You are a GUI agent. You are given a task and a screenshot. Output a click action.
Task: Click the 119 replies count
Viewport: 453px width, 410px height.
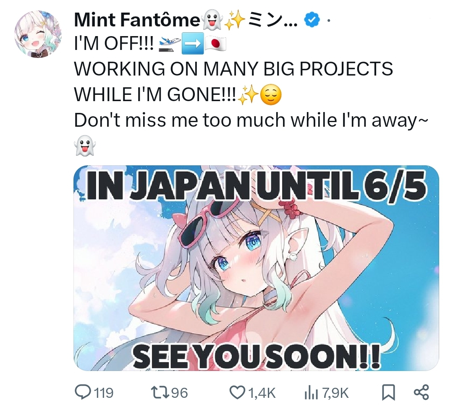coord(104,393)
